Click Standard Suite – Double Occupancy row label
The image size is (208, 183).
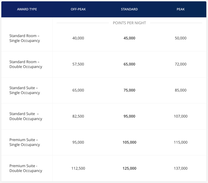pyautogui.click(x=26, y=116)
